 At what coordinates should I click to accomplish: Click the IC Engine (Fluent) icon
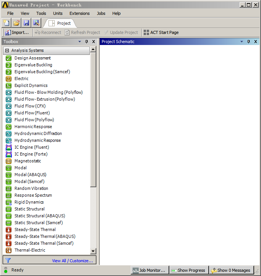(x=8, y=147)
